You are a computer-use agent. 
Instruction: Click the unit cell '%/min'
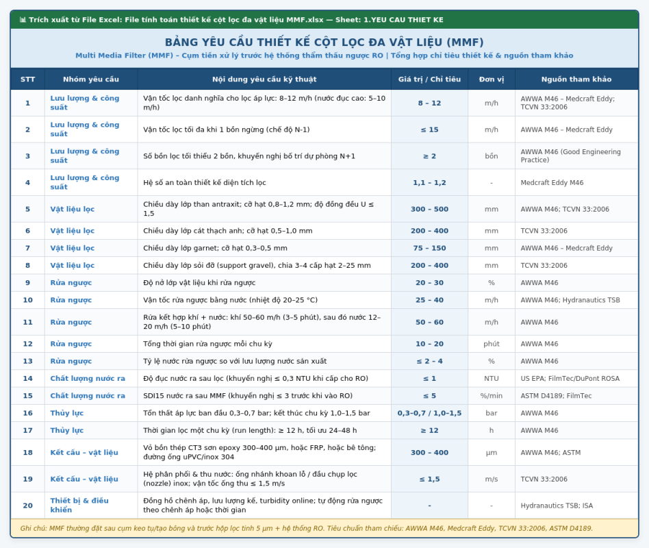pos(492,396)
